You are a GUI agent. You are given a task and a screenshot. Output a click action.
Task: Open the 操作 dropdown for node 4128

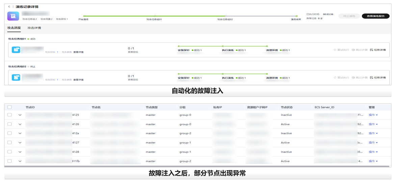coord(373,152)
